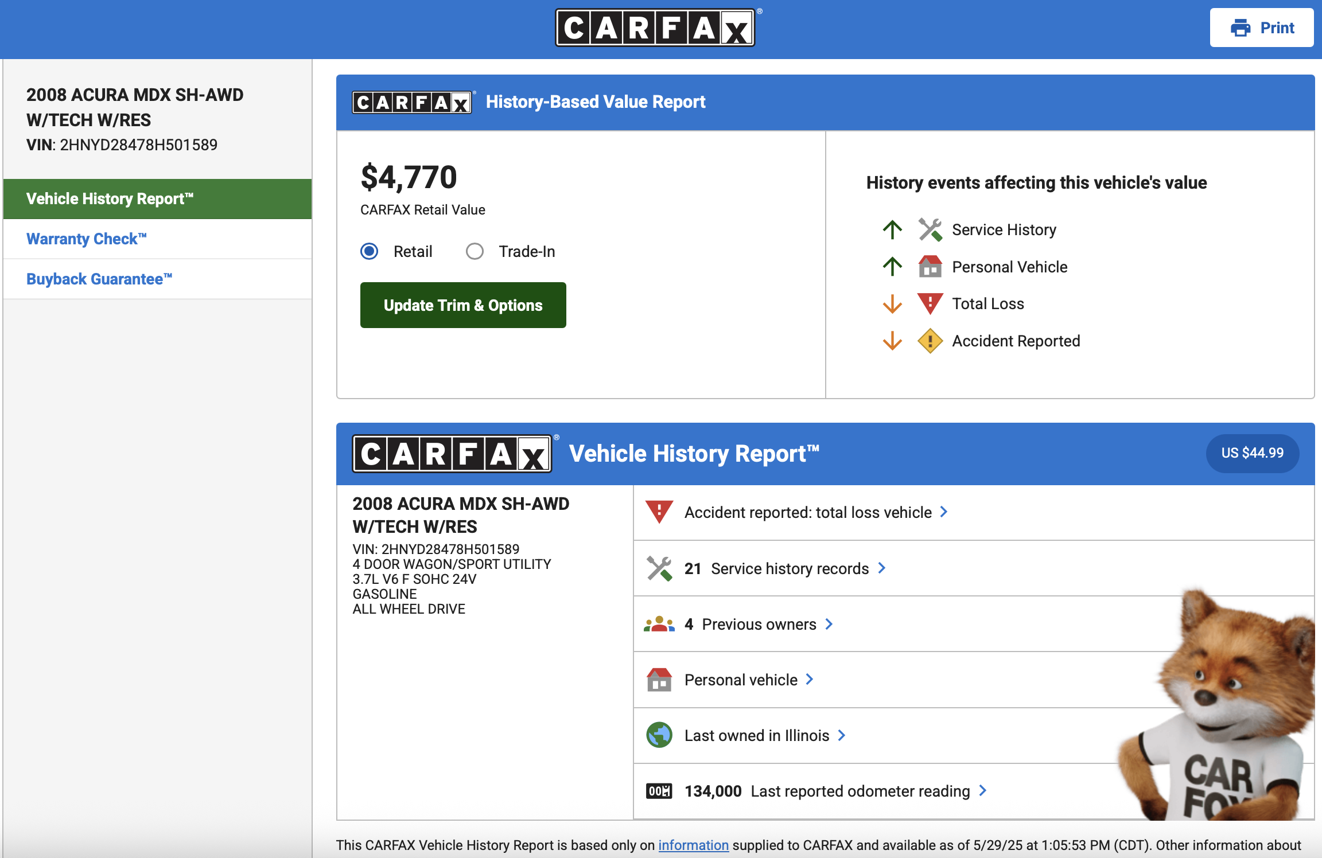
Task: Expand the Previous owners chevron
Action: pyautogui.click(x=829, y=624)
